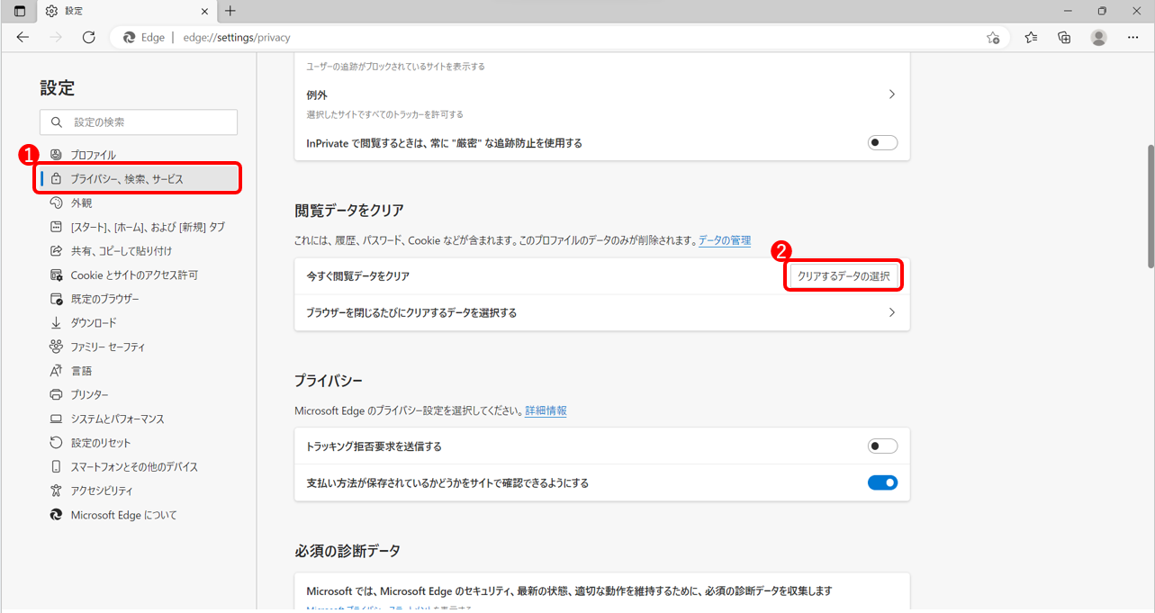Click the 設定の検索 search field
1155x613 pixels.
click(x=139, y=122)
